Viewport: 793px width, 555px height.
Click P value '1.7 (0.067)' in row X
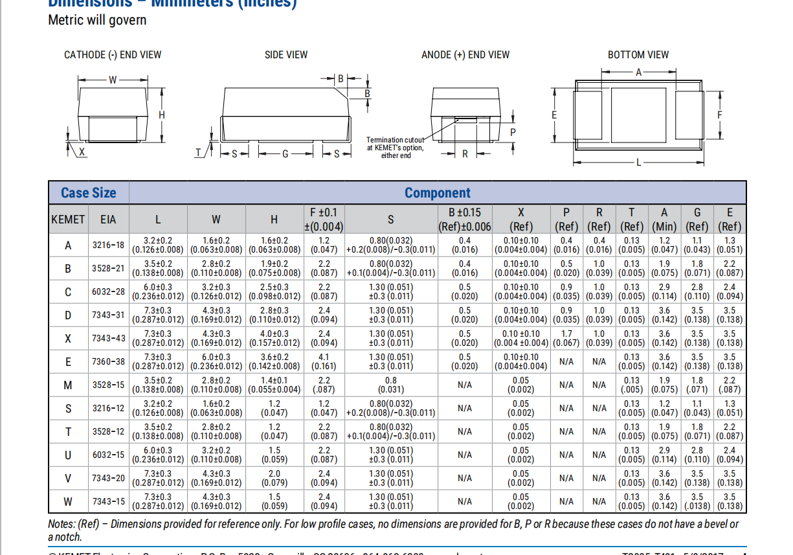coord(566,339)
